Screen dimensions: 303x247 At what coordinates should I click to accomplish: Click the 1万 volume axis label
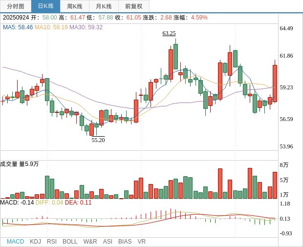tap(284, 195)
